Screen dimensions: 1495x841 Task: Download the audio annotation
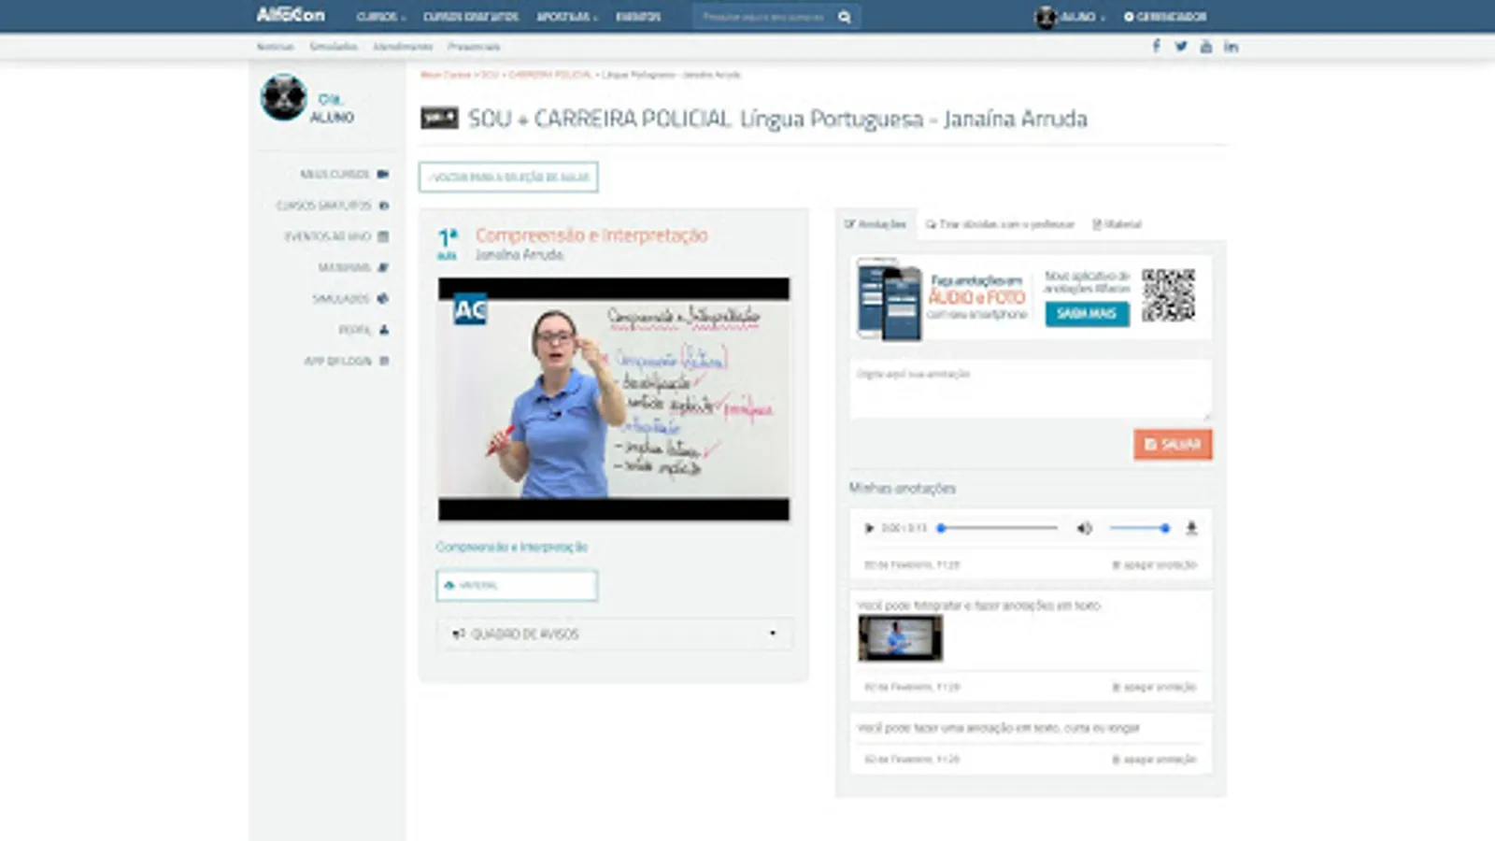coord(1191,528)
